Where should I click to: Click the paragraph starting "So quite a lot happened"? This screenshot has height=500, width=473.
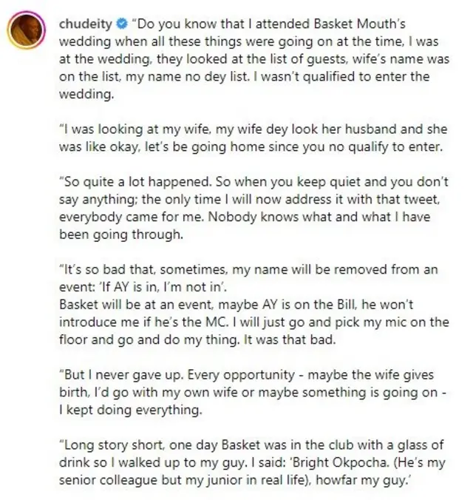click(251, 211)
